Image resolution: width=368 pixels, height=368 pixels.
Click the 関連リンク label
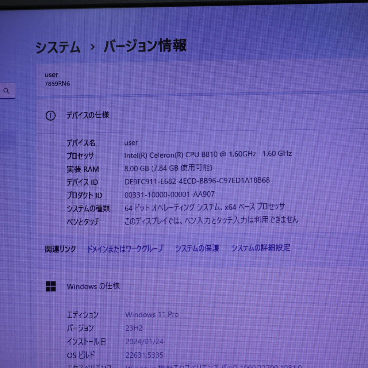coord(60,249)
